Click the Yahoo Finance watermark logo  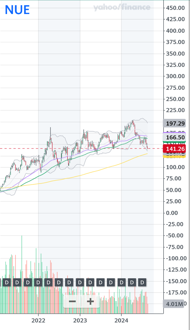coord(122,7)
